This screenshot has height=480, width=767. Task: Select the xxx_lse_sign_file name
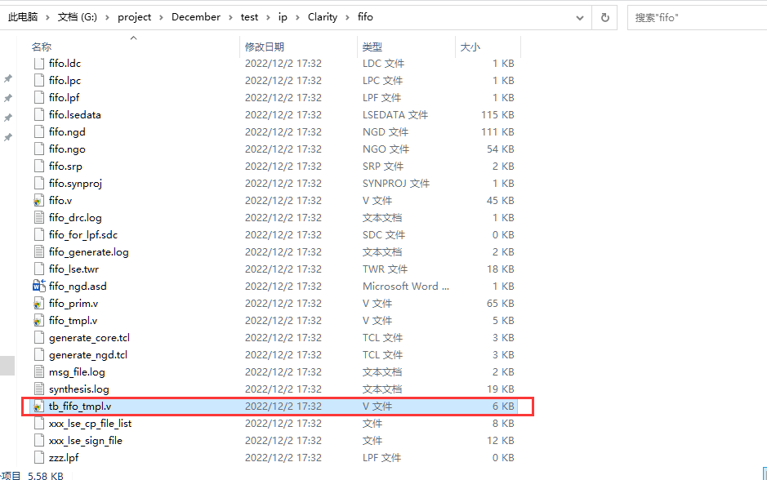(x=85, y=440)
